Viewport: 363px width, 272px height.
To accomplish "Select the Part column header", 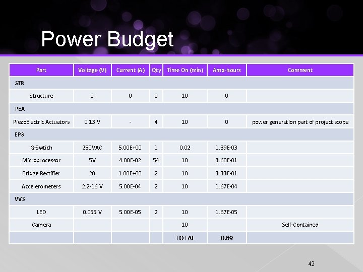I will coord(41,70).
